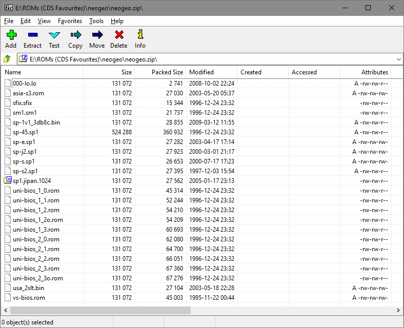Select the uni-bios_2_1.rom file name
The image size is (404, 328).
click(x=36, y=249)
